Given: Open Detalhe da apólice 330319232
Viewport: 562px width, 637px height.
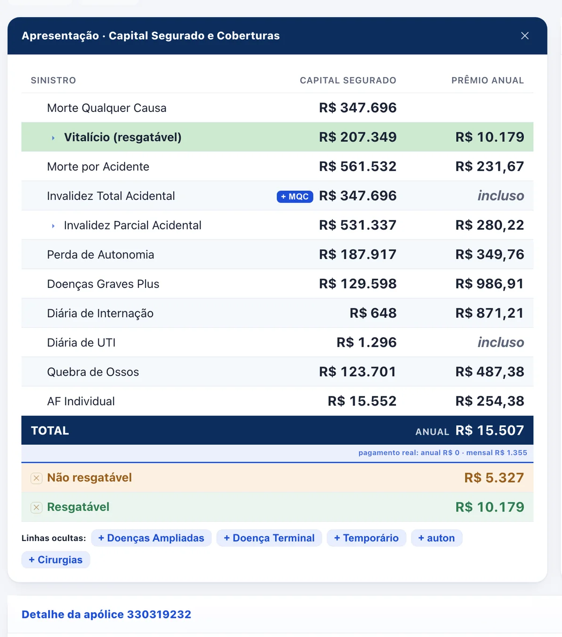Looking at the screenshot, I should pyautogui.click(x=106, y=615).
